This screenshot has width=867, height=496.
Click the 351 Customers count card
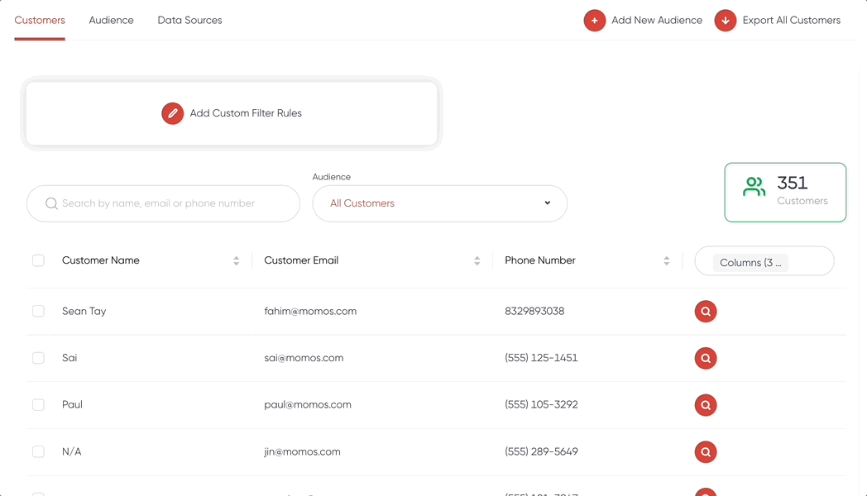coord(785,193)
